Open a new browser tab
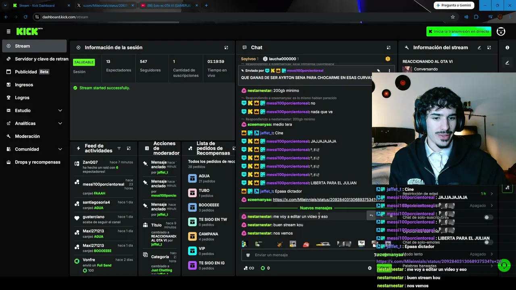 tap(206, 5)
